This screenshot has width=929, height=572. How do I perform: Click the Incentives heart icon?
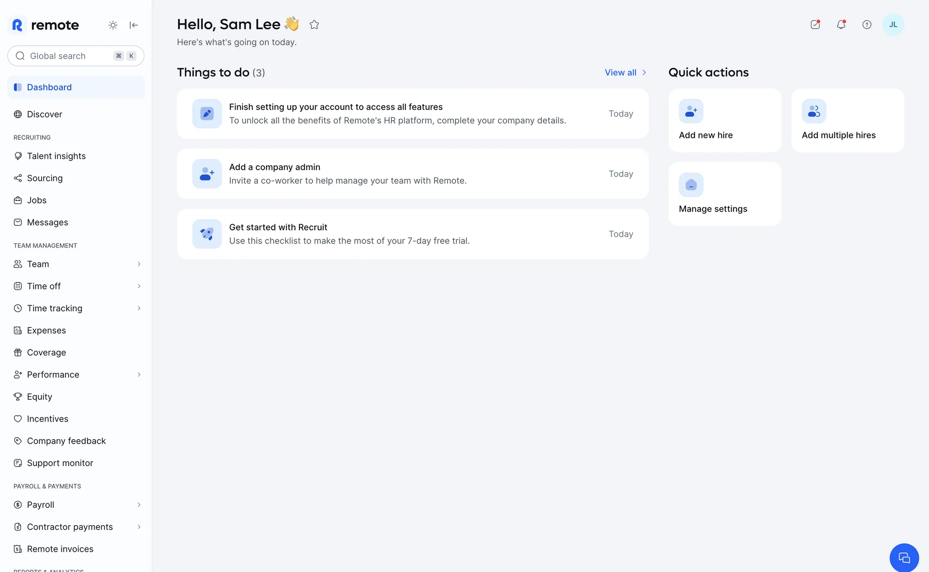(x=18, y=419)
